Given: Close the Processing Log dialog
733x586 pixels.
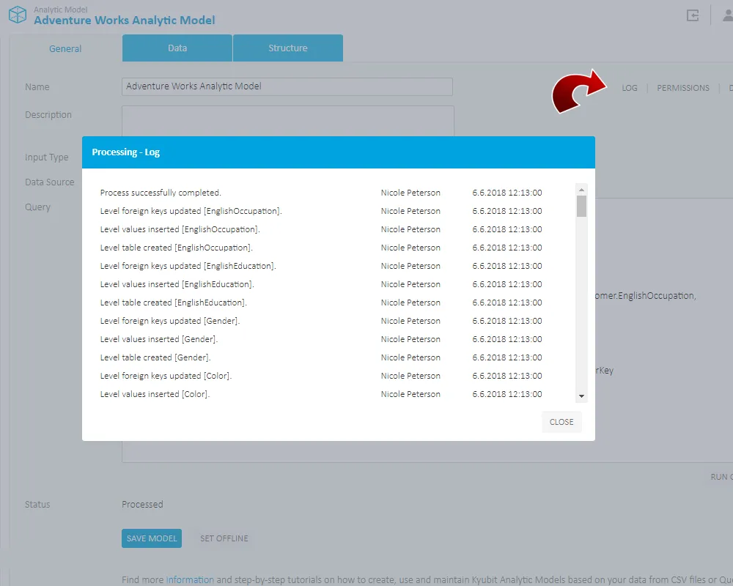Looking at the screenshot, I should 561,422.
